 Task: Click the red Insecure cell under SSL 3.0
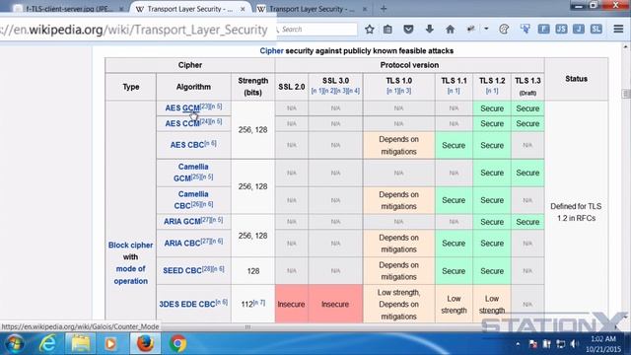(x=335, y=305)
